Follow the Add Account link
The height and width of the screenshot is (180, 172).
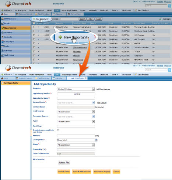click(102, 103)
